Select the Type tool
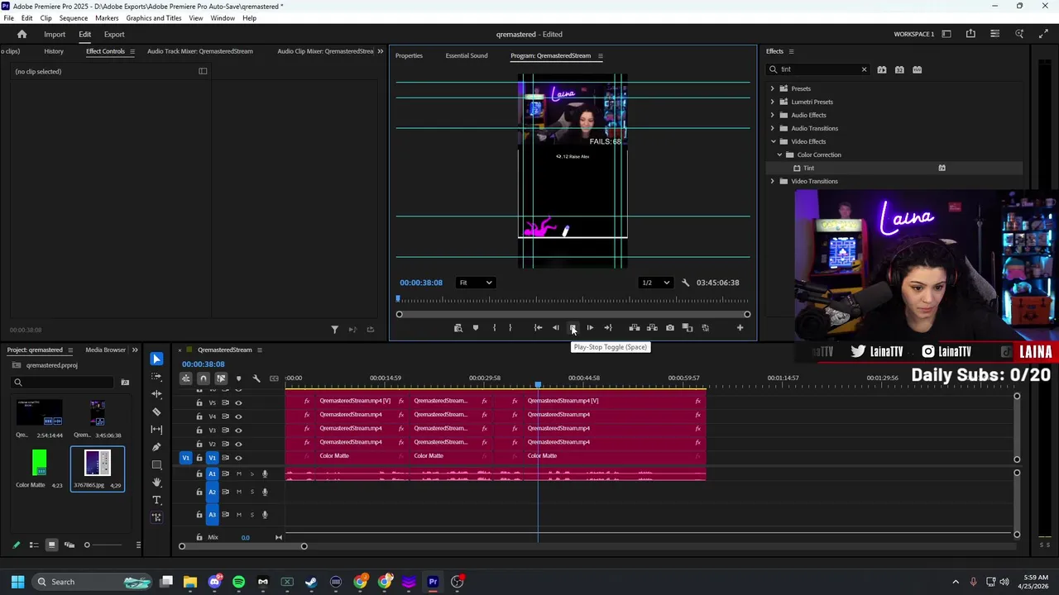The image size is (1059, 595). pyautogui.click(x=156, y=500)
